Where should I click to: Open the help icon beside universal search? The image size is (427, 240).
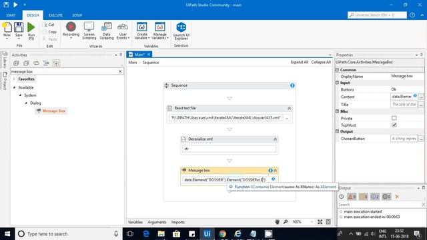(x=412, y=15)
